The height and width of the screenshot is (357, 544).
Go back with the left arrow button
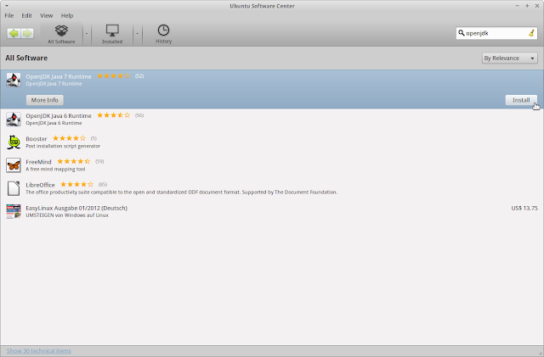[14, 33]
